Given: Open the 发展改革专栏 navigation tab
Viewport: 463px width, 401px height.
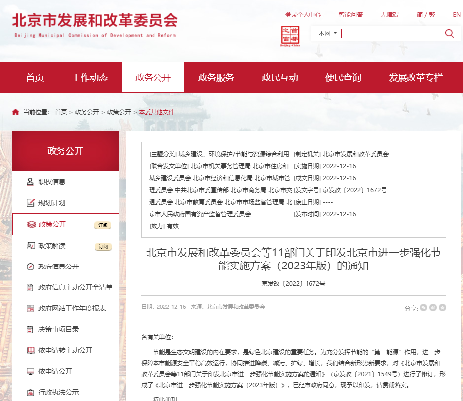Looking at the screenshot, I should click(416, 77).
